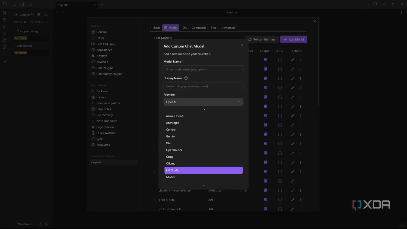This screenshot has width=407, height=229.
Task: Open the tab list chevron in title bar
Action: click(x=368, y=4)
